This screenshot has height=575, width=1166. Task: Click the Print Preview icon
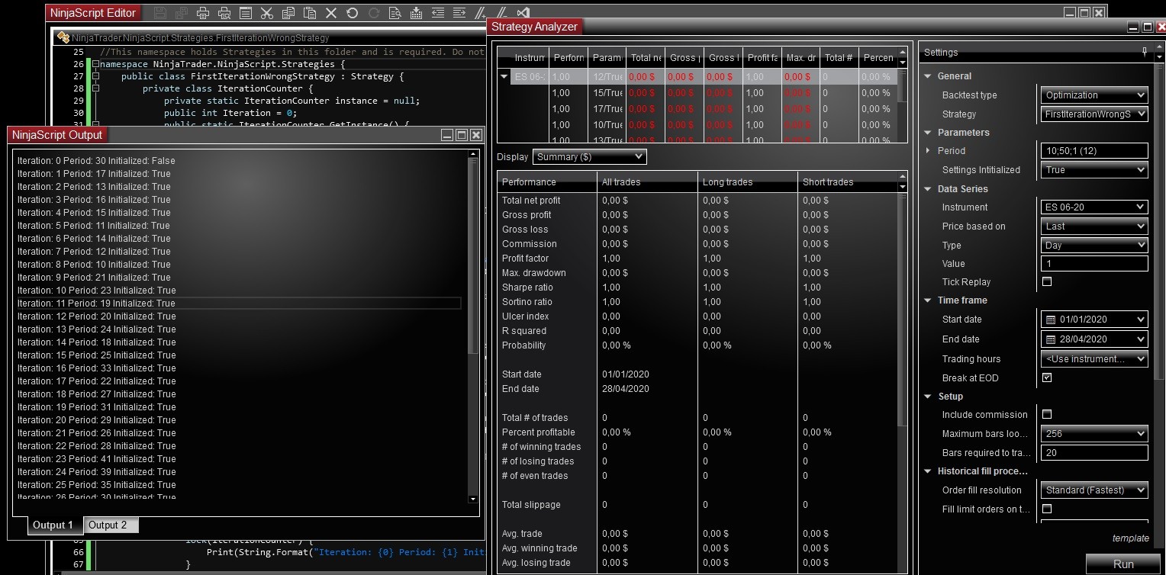[224, 13]
